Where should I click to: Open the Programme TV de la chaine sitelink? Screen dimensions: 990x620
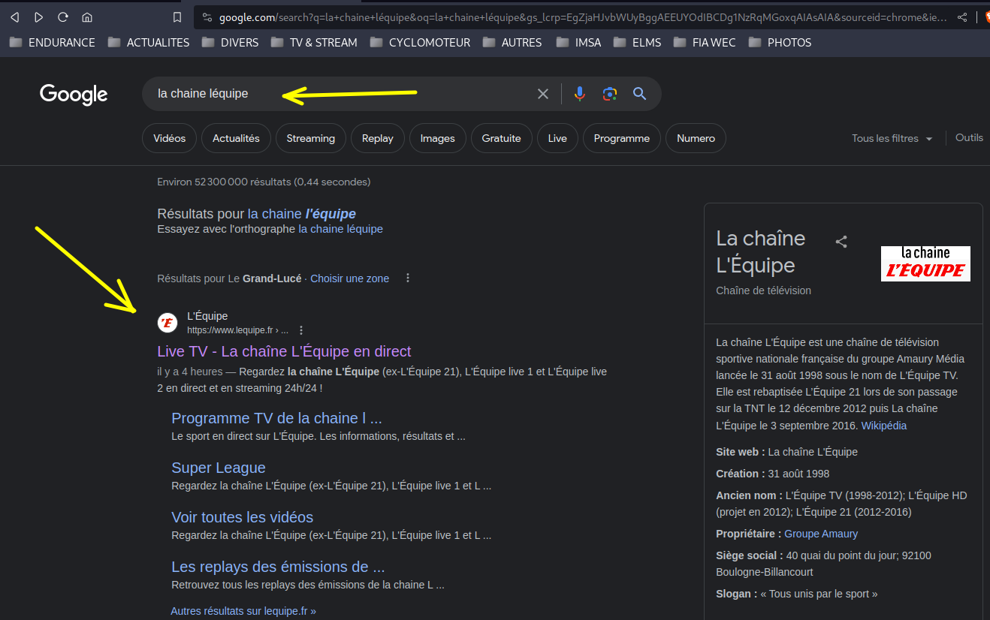click(x=276, y=418)
